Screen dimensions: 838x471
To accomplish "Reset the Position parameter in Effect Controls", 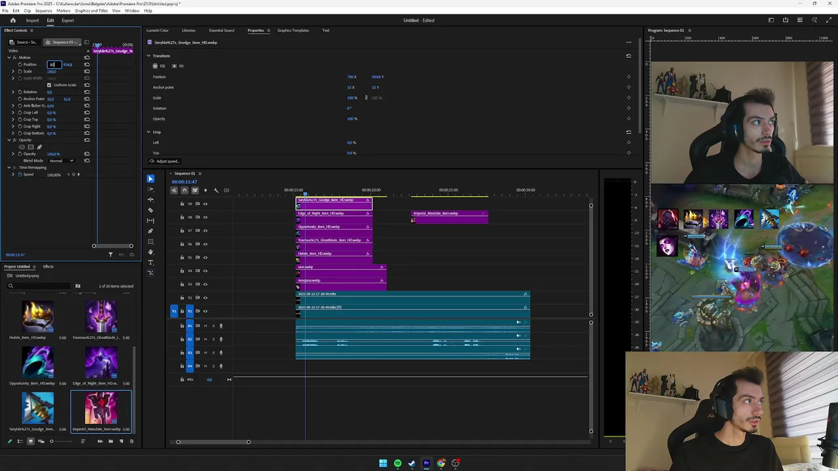I will [86, 65].
